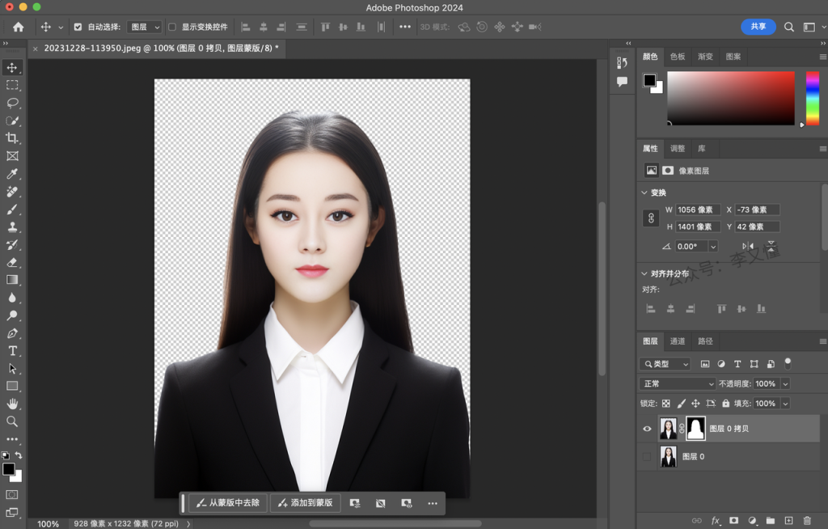Collapse the 变换 section
The width and height of the screenshot is (828, 529).
[x=644, y=193]
